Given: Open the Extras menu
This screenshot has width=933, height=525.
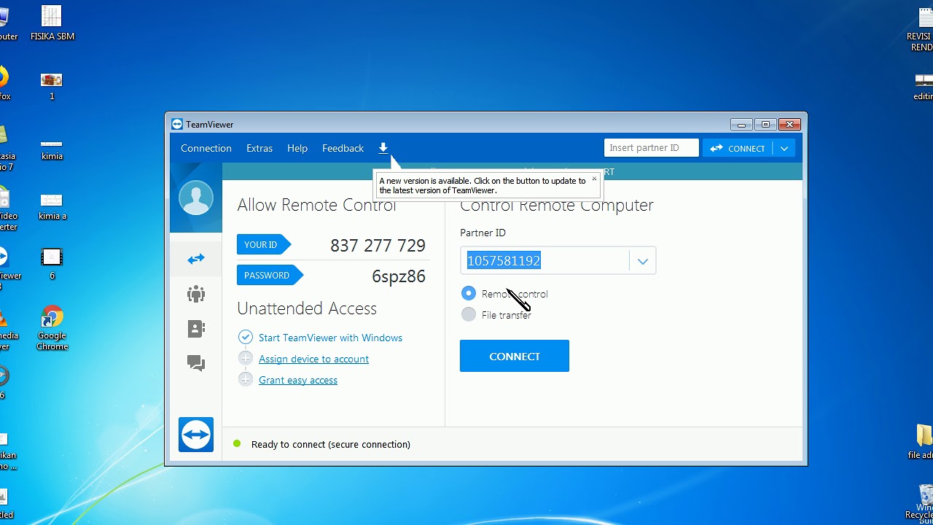Looking at the screenshot, I should point(259,148).
